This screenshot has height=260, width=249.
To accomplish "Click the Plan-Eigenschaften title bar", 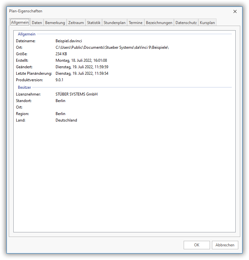I will 98,11.
